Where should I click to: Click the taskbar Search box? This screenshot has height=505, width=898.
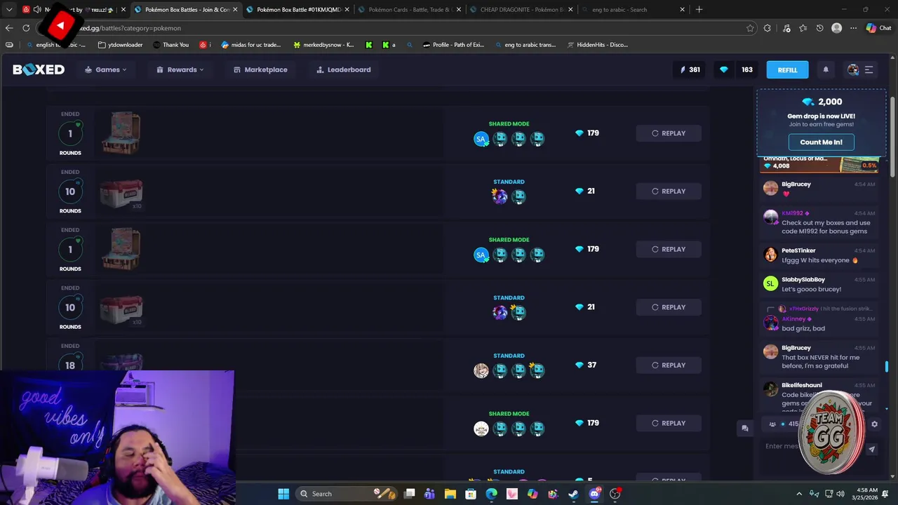click(347, 494)
